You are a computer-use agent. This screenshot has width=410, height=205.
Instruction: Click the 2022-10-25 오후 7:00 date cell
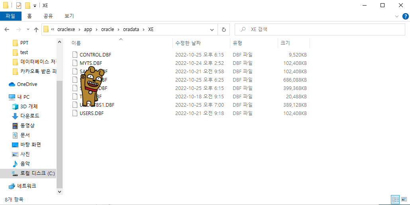(200, 105)
